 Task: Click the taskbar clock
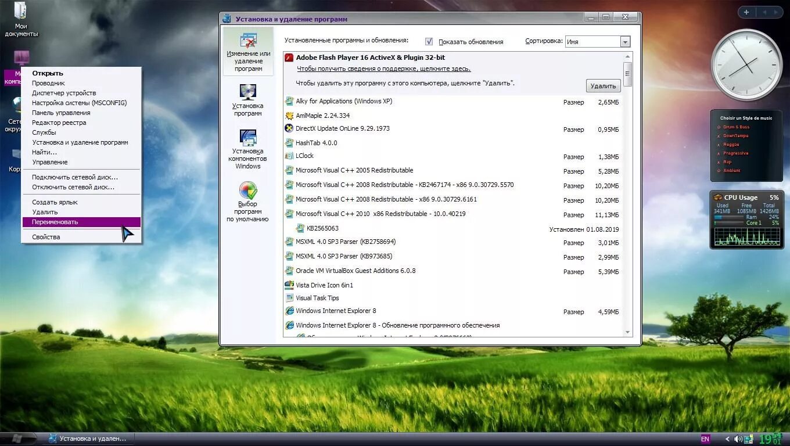click(770, 439)
